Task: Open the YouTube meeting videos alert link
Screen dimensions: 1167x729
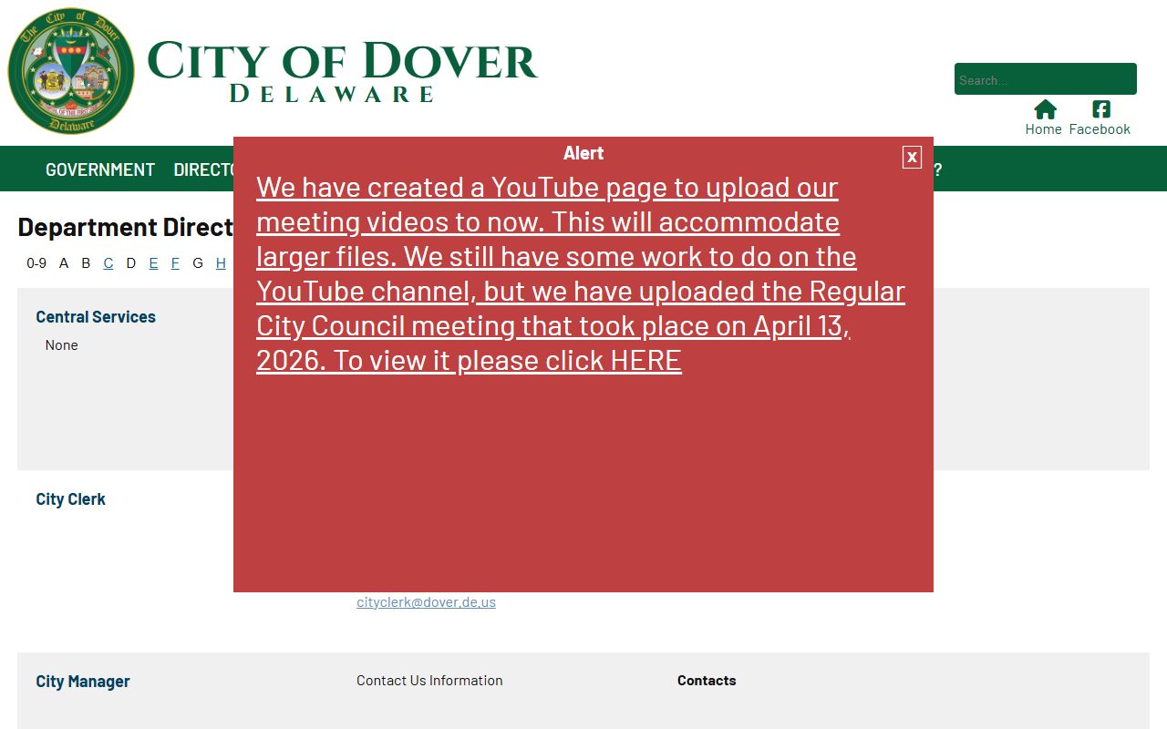Action: (581, 273)
